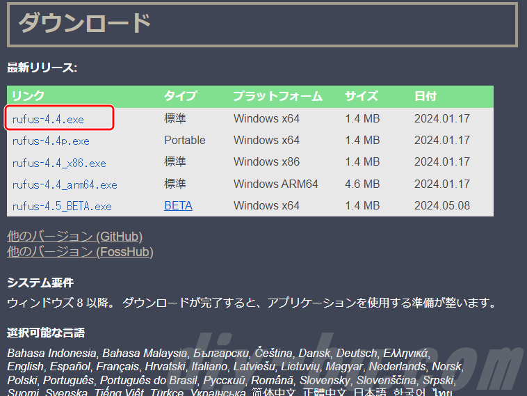Viewport: 527px width, 396px height.
Task: Download rufus-4.4p.exe portable version
Action: click(x=51, y=141)
